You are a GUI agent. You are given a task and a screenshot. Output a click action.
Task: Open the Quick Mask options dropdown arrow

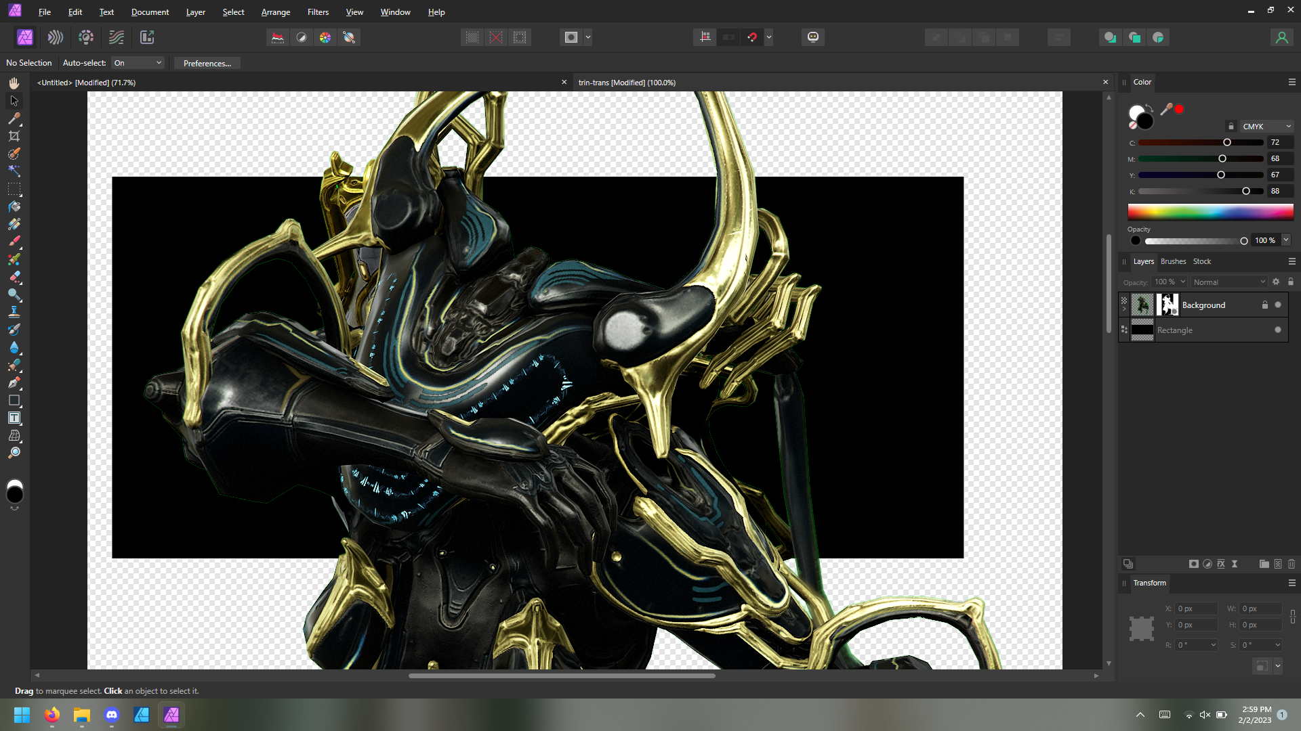pyautogui.click(x=588, y=37)
